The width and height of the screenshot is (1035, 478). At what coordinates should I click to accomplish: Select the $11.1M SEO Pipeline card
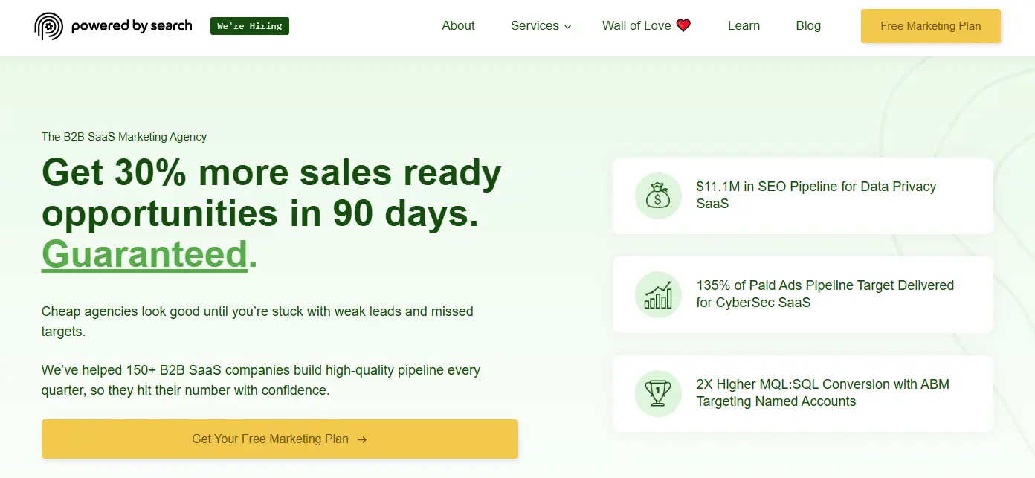click(x=802, y=196)
